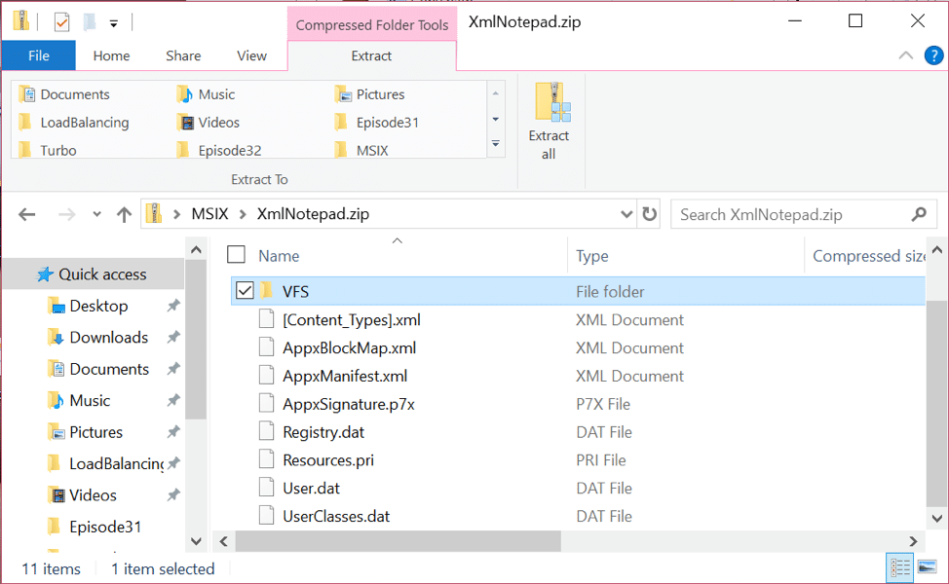Extract to Episode31 in ribbon gallery
949x584 pixels.
(376, 122)
